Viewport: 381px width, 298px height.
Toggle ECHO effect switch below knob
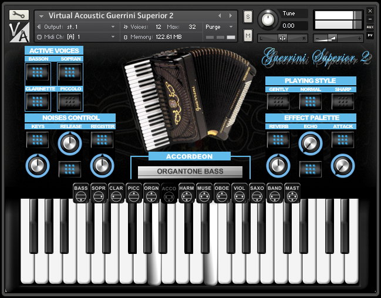pos(311,169)
